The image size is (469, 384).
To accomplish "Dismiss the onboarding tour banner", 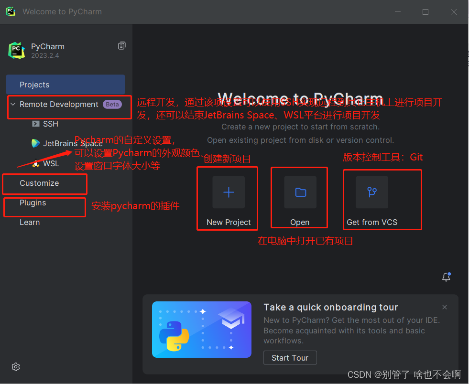I will (445, 307).
